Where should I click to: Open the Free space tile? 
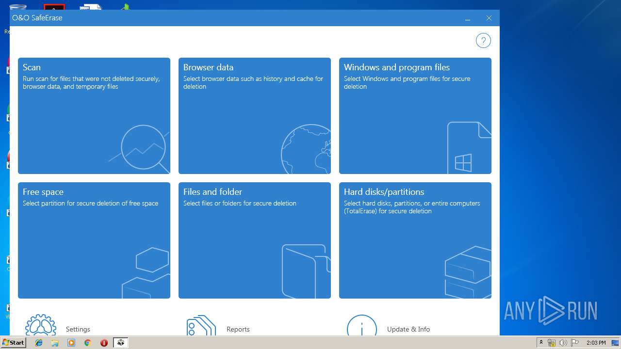(x=94, y=240)
